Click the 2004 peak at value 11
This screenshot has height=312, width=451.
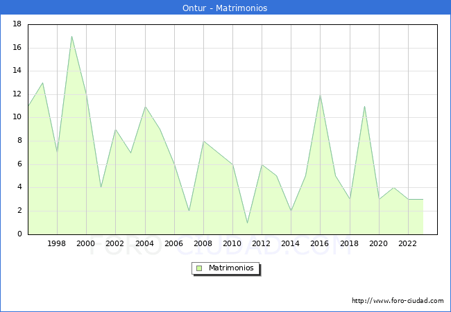pos(145,106)
